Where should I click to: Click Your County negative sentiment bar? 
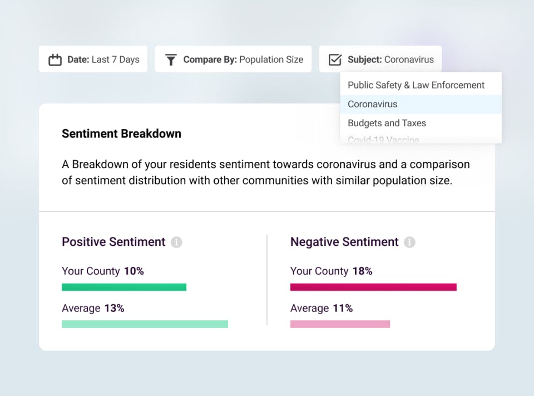(373, 287)
